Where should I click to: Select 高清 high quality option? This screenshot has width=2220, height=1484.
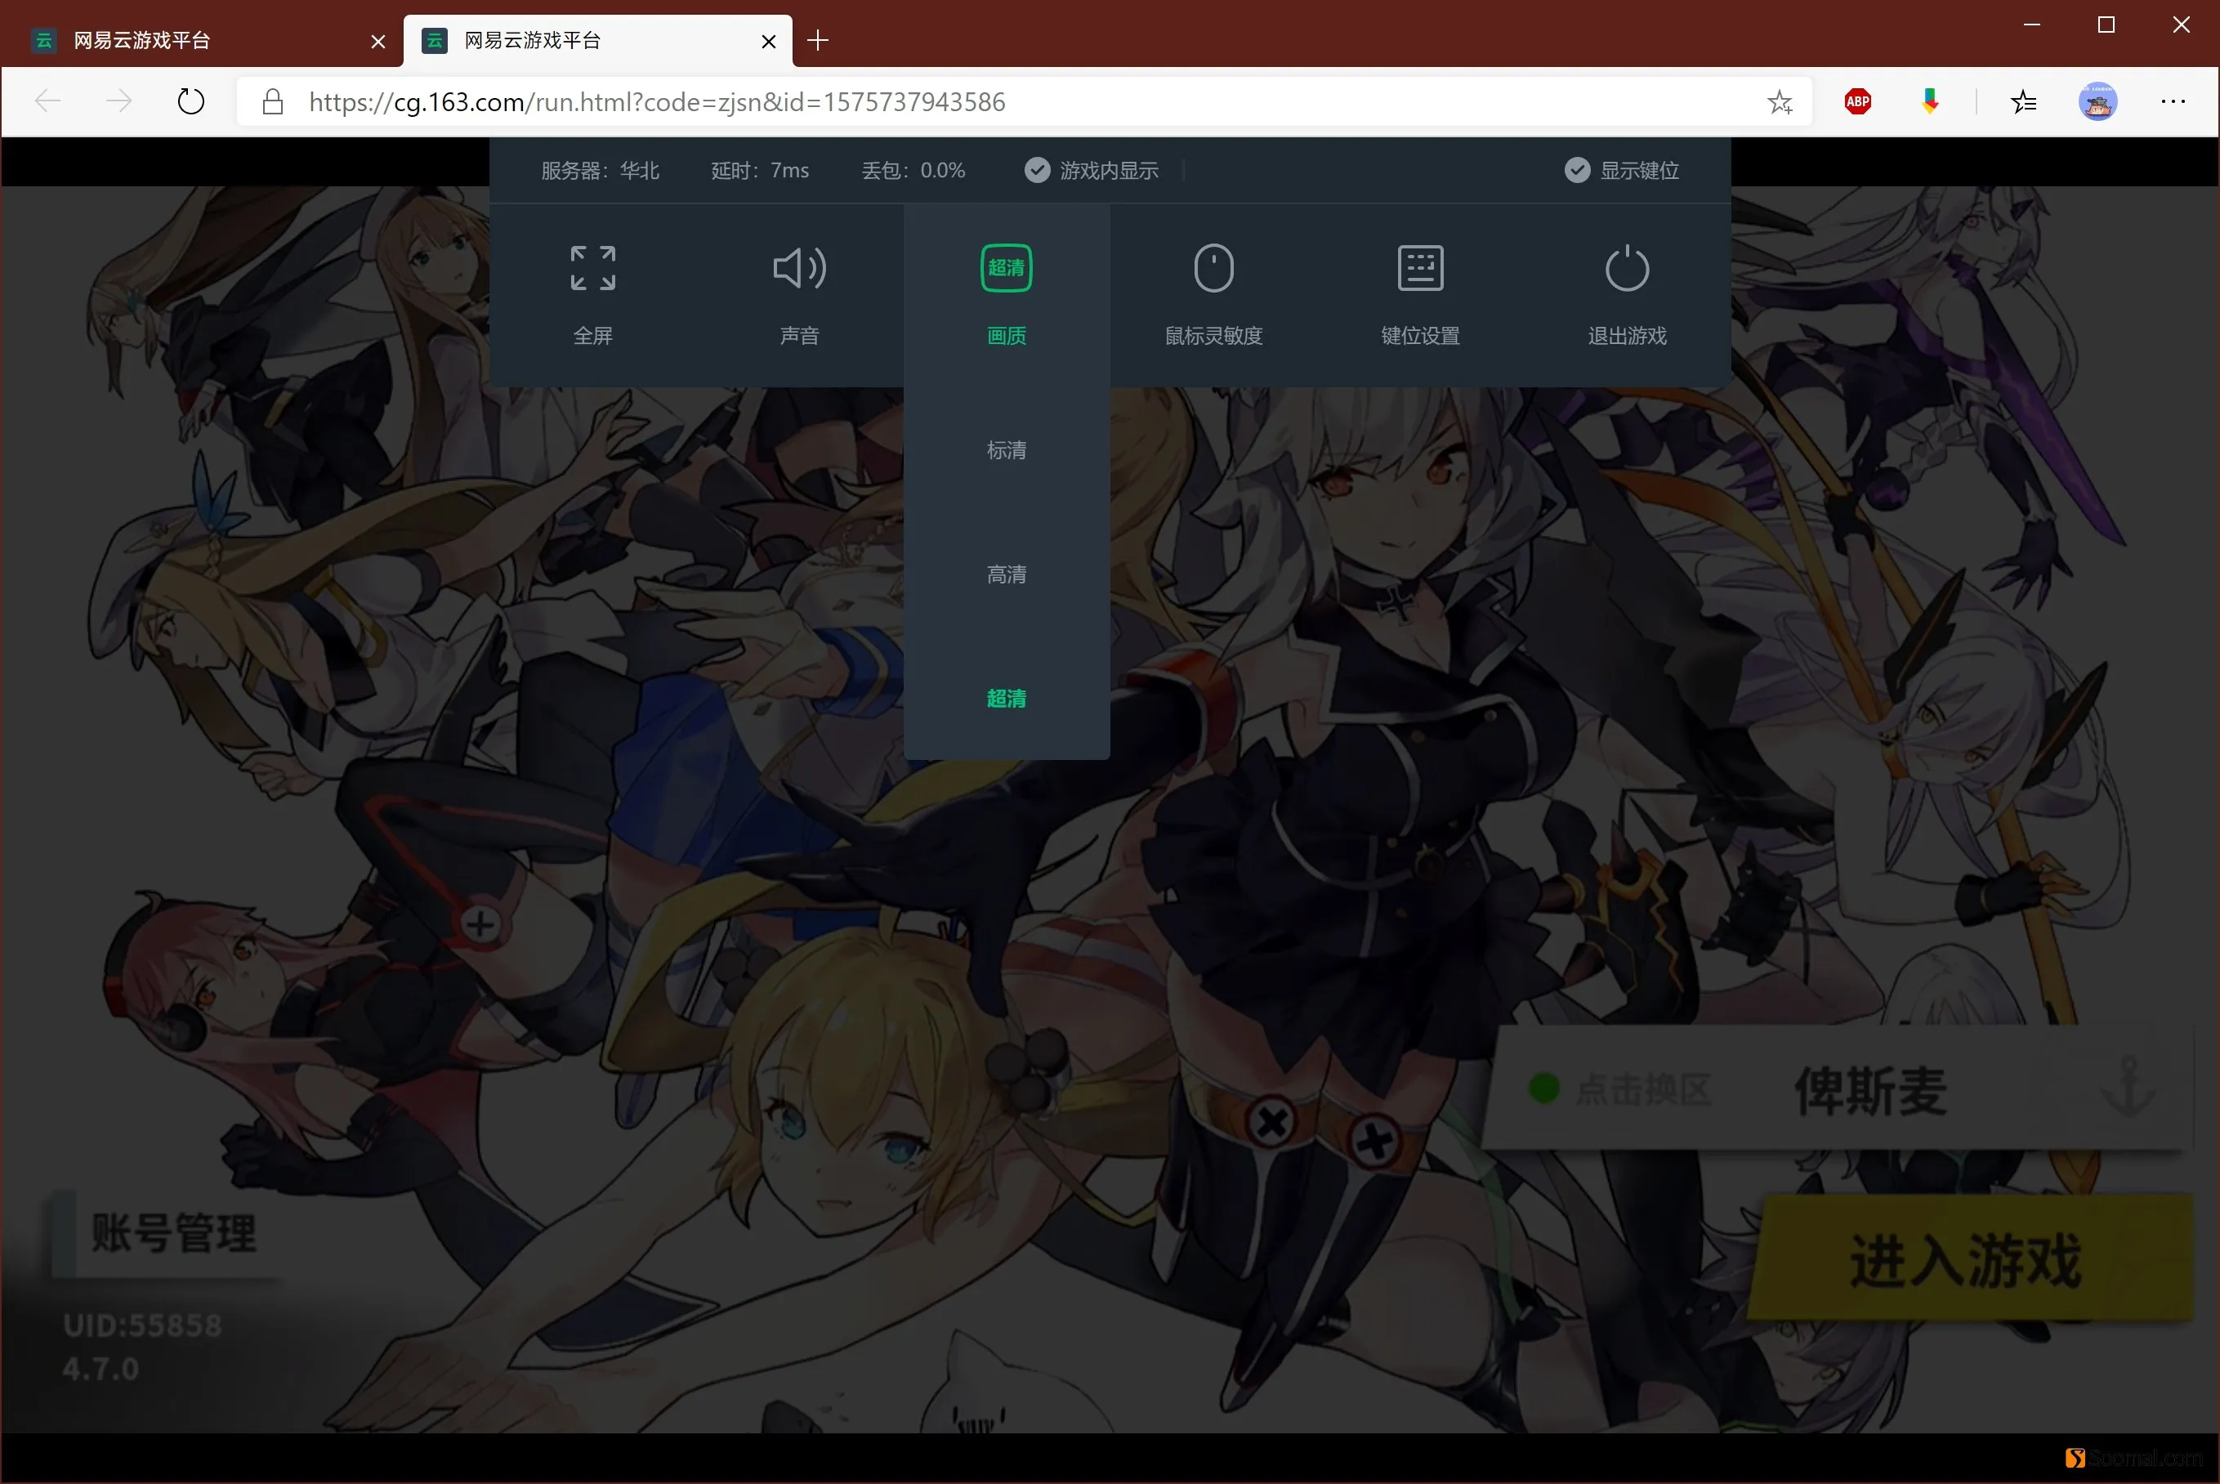(1006, 574)
